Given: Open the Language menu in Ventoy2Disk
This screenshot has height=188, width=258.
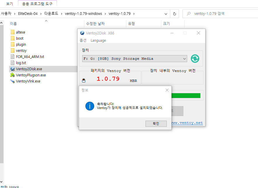Looking at the screenshot, I should (x=98, y=41).
